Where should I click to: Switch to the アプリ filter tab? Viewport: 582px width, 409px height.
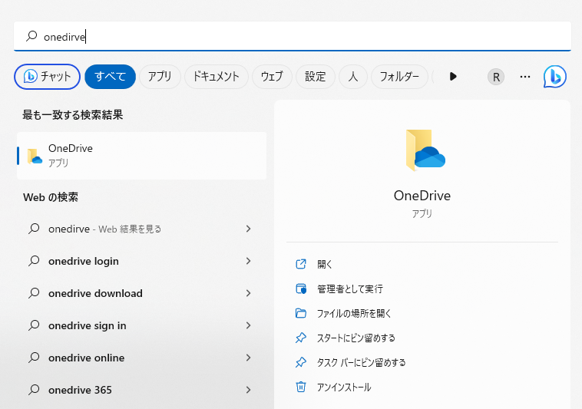[x=160, y=77]
